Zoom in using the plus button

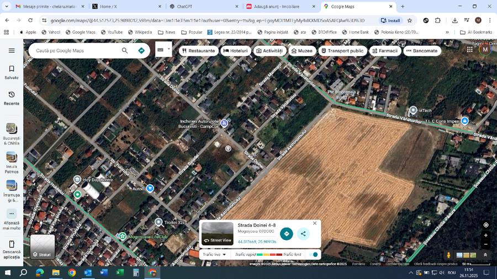[x=485, y=235]
